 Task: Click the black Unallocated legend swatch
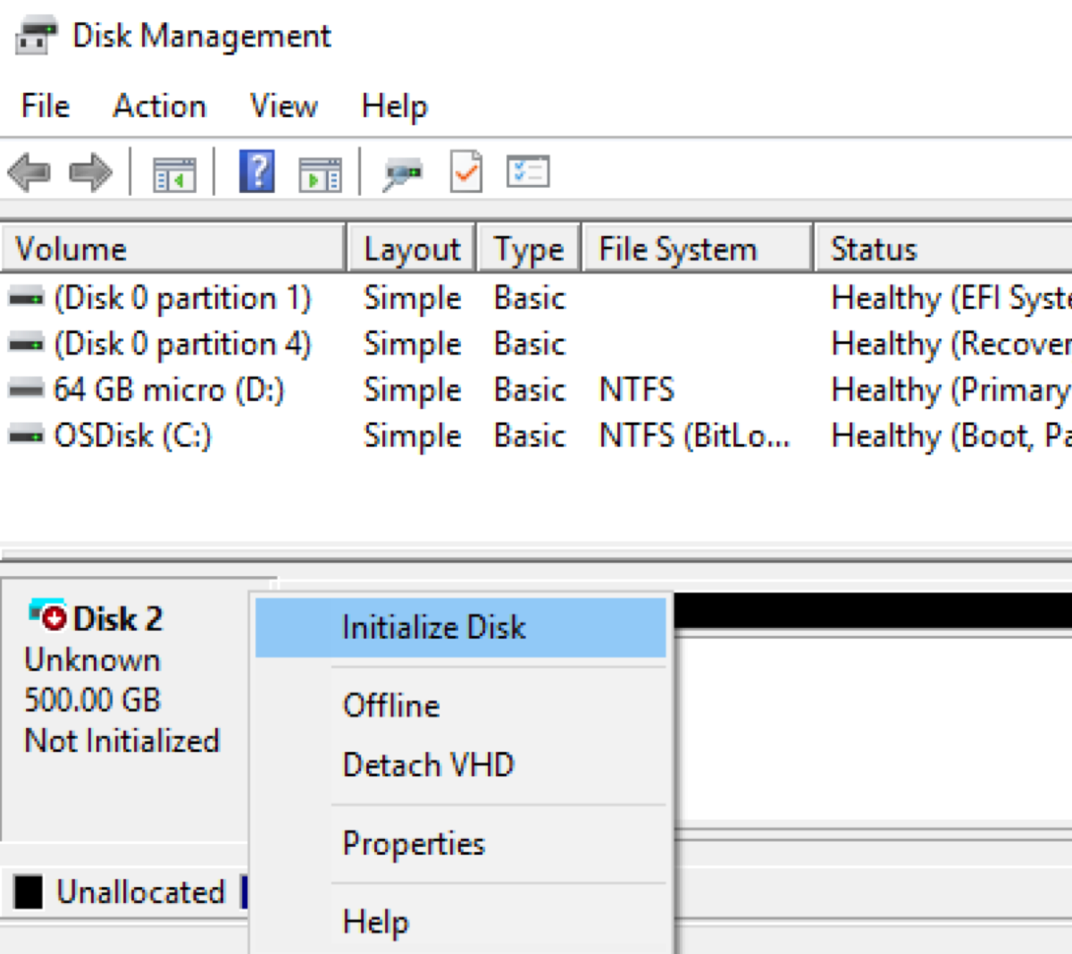[29, 891]
